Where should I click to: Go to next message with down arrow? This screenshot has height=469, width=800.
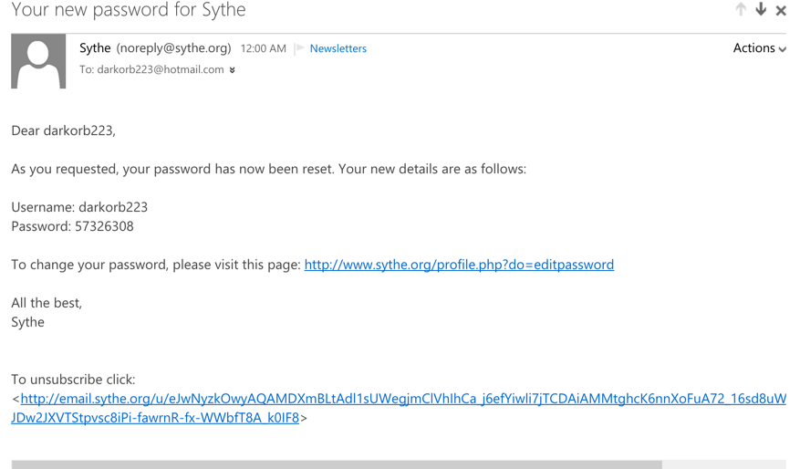761,9
